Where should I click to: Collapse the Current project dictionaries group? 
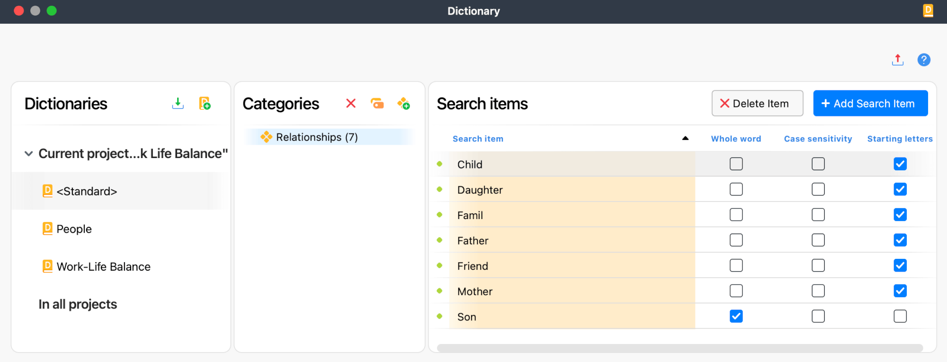click(28, 154)
